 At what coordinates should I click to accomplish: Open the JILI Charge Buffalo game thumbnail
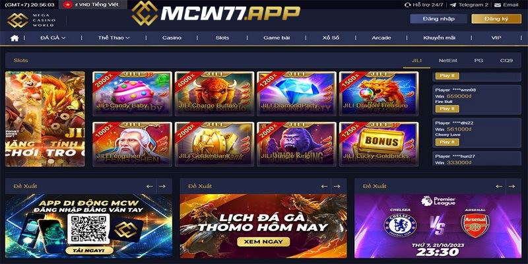pos(214,93)
